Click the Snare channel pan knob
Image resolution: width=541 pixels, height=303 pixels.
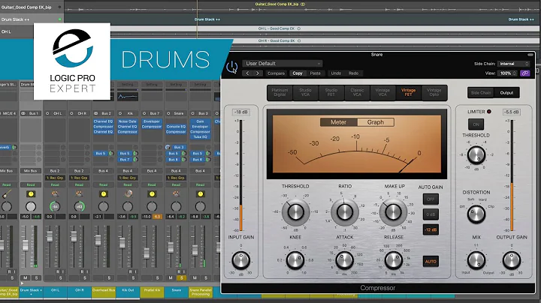point(176,206)
